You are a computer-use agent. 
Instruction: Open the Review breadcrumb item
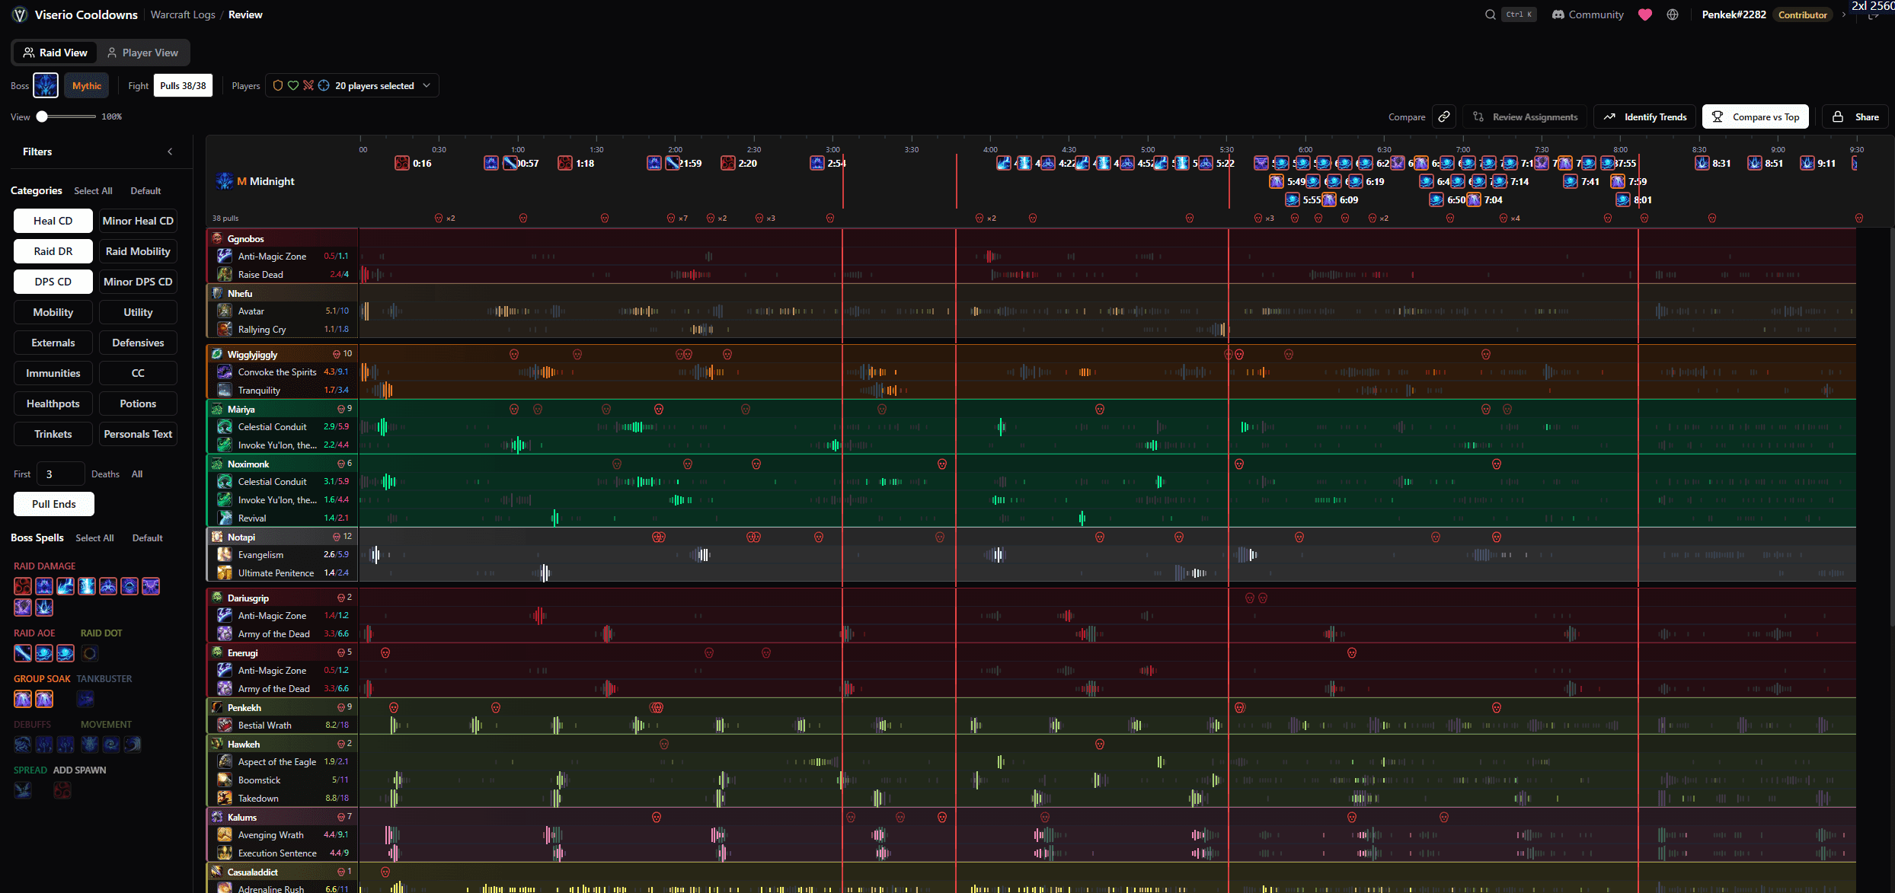point(245,14)
